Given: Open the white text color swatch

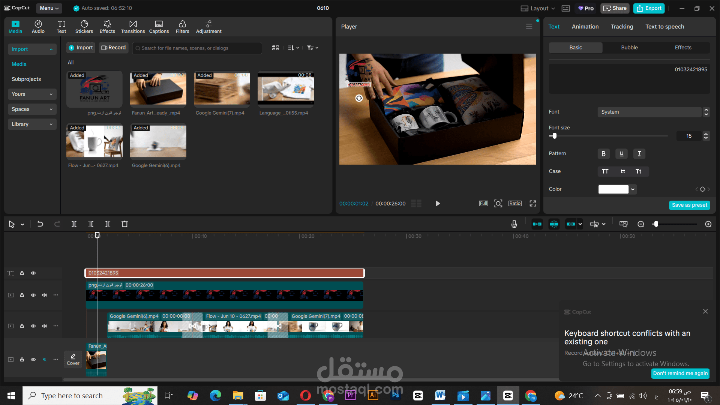Looking at the screenshot, I should click(x=613, y=189).
